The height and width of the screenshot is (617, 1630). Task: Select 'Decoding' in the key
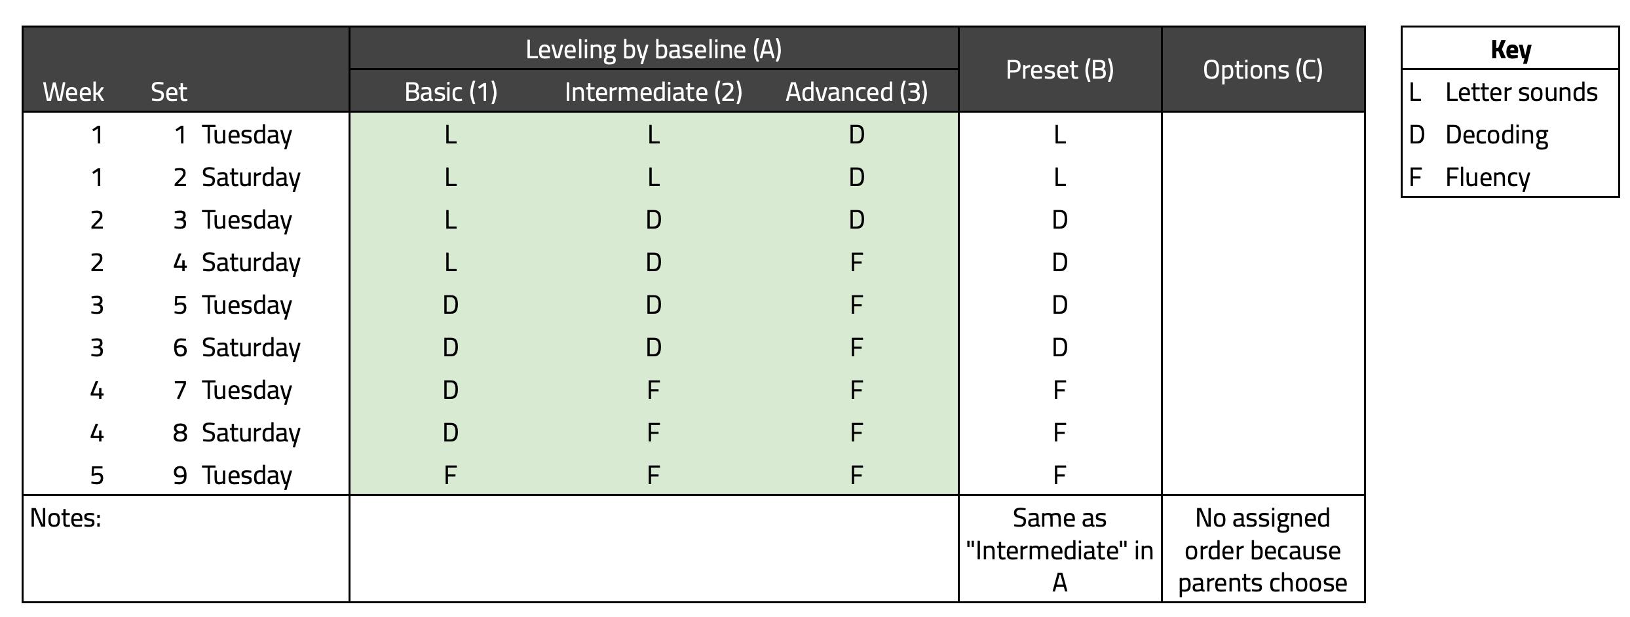[x=1497, y=135]
